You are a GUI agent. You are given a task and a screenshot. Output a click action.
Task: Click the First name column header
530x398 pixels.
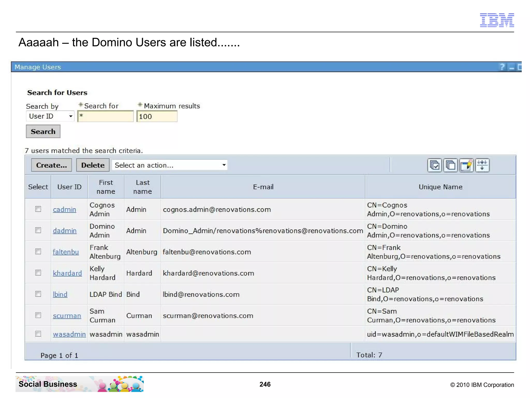(x=106, y=187)
